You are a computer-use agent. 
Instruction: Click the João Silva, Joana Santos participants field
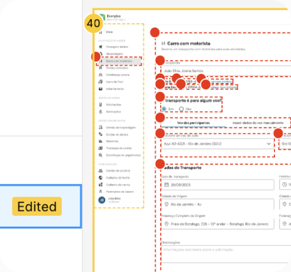pyautogui.click(x=226, y=71)
